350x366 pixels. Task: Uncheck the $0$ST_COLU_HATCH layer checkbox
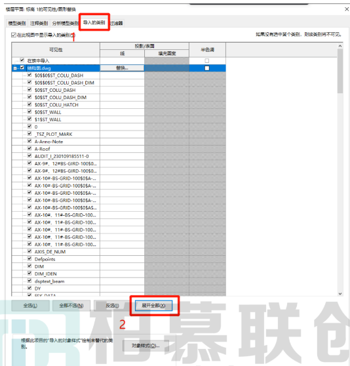[29, 104]
